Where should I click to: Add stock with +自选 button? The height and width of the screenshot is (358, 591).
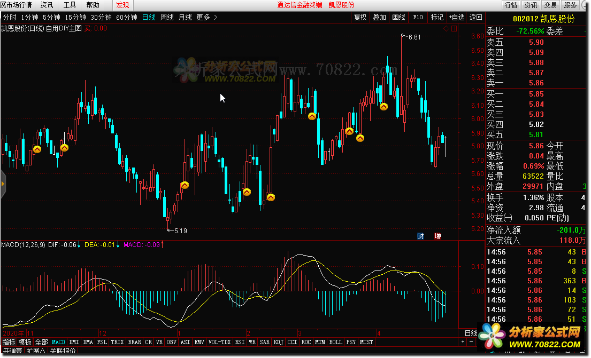(456, 17)
